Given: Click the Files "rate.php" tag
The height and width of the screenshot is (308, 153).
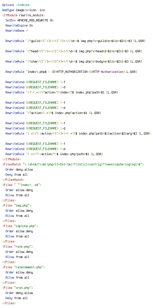Looking at the screenshot, I should click(x=18, y=247).
